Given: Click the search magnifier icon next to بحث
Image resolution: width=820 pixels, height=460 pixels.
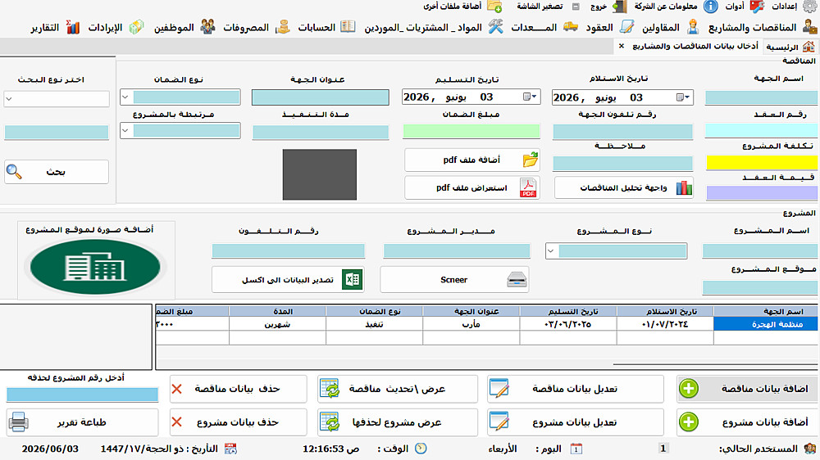Looking at the screenshot, I should tap(14, 171).
